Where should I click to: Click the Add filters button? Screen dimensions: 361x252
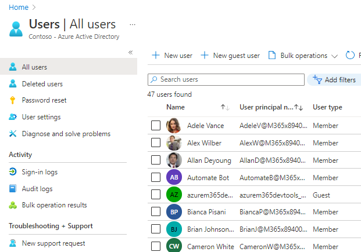click(x=334, y=80)
